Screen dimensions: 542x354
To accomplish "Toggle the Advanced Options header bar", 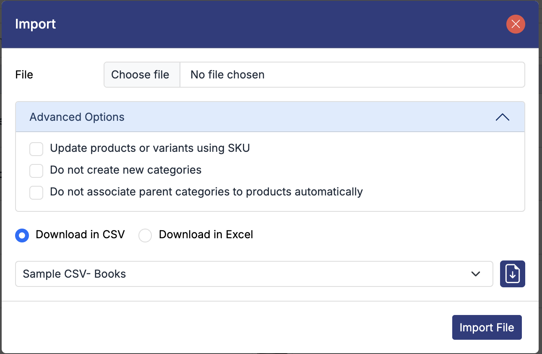I will click(x=252, y=117).
